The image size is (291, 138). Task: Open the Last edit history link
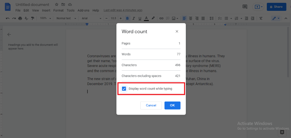point(123,10)
